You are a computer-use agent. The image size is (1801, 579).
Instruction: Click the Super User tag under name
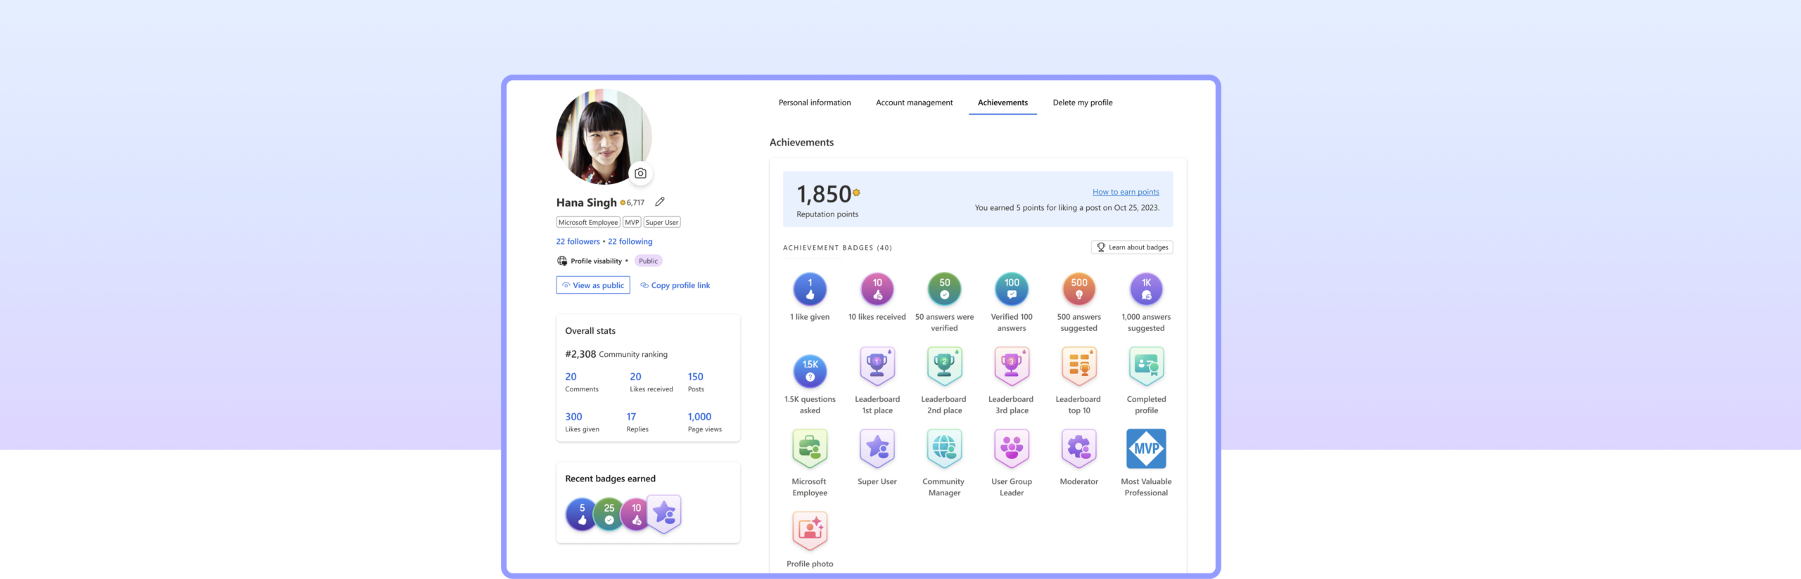(662, 222)
